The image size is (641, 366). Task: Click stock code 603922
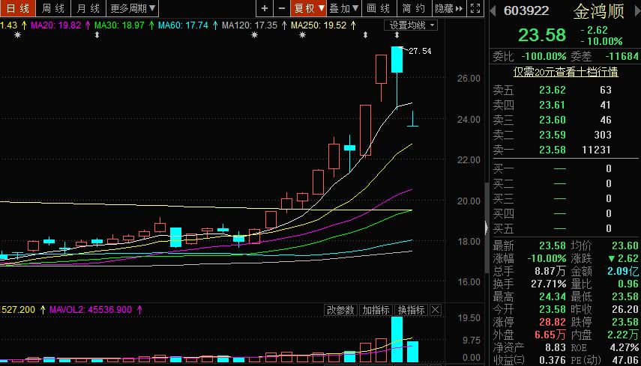(x=526, y=10)
